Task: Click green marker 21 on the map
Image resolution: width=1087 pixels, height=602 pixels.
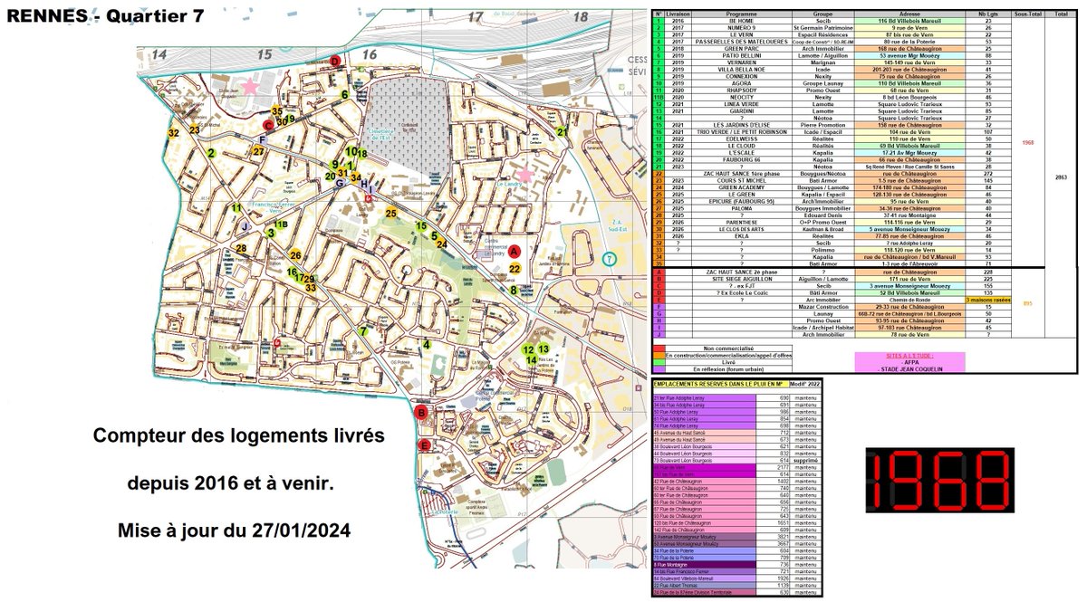Action: click(x=562, y=131)
